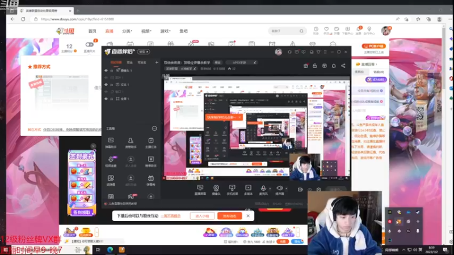This screenshot has height=255, width=454.
Task: Click 发布动态 orange button
Action: click(229, 216)
